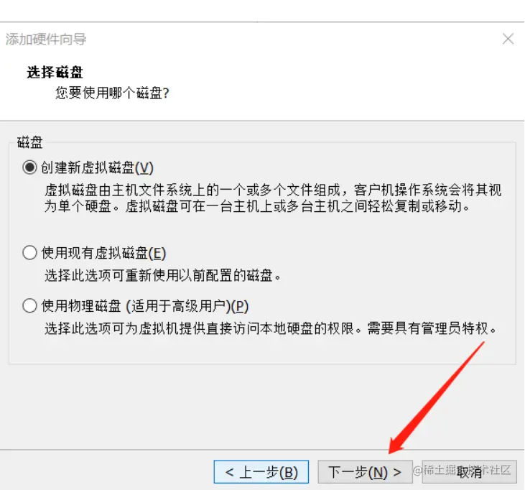
Task: Click the 需要具有管理员特权 description line
Action: 432,328
